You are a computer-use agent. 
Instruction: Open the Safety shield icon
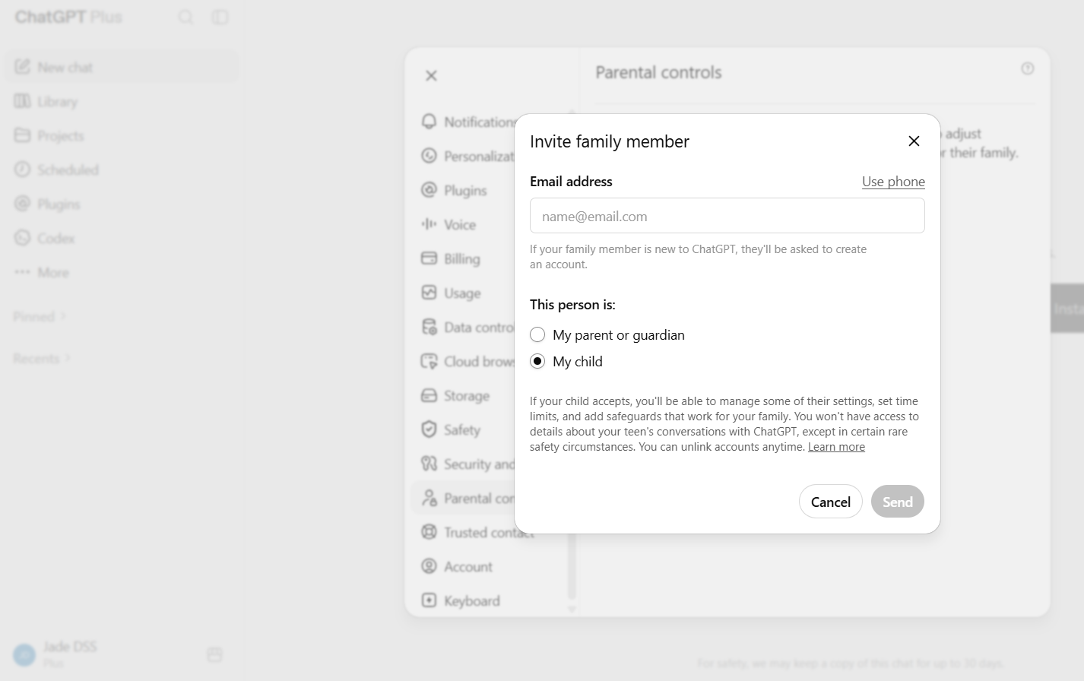pyautogui.click(x=429, y=429)
